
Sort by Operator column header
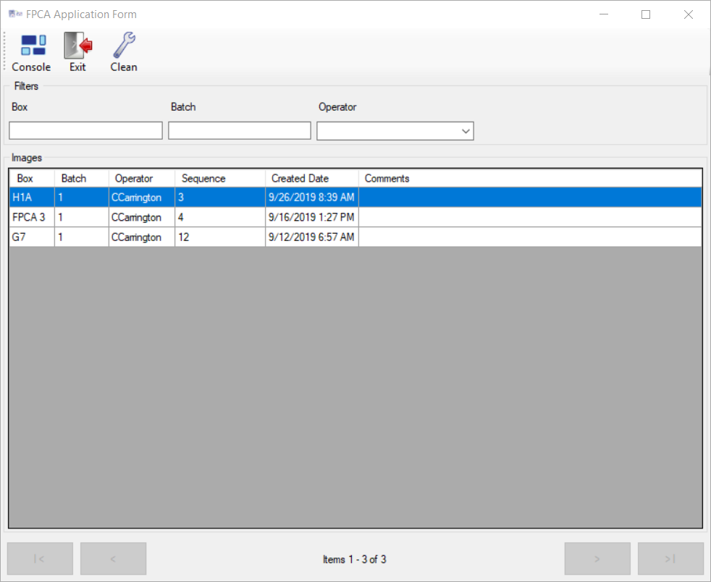click(x=142, y=178)
